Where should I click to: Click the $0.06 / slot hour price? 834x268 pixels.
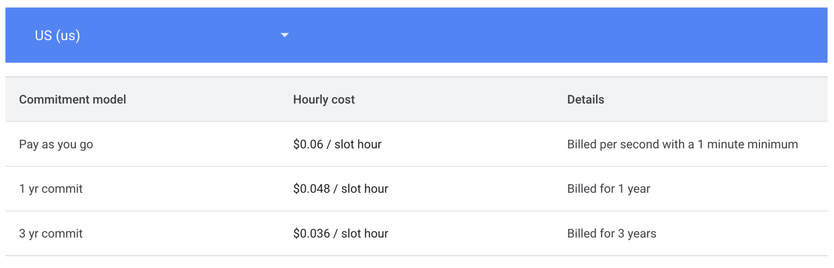(x=337, y=144)
